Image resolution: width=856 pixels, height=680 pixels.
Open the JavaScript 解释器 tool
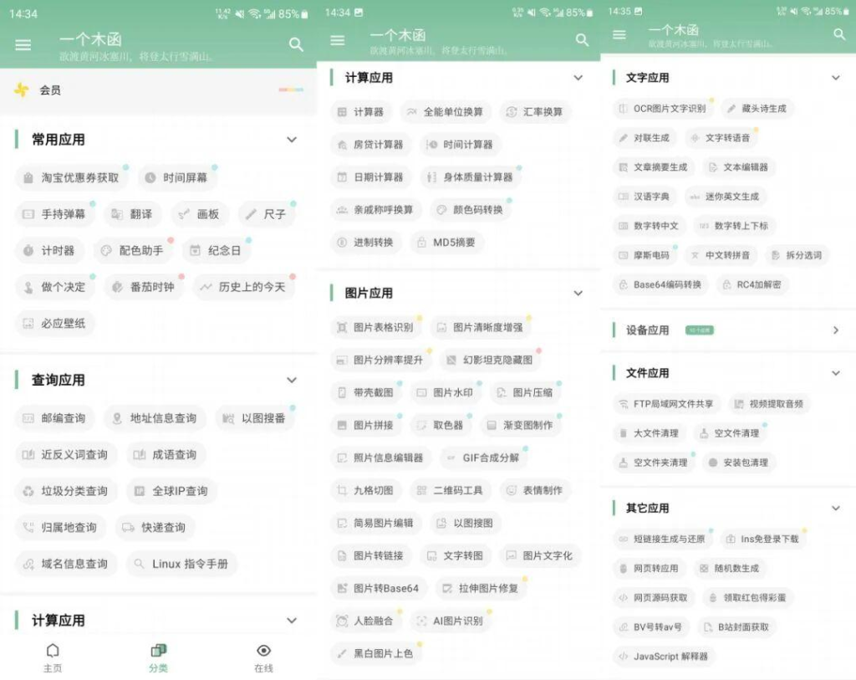pos(663,657)
